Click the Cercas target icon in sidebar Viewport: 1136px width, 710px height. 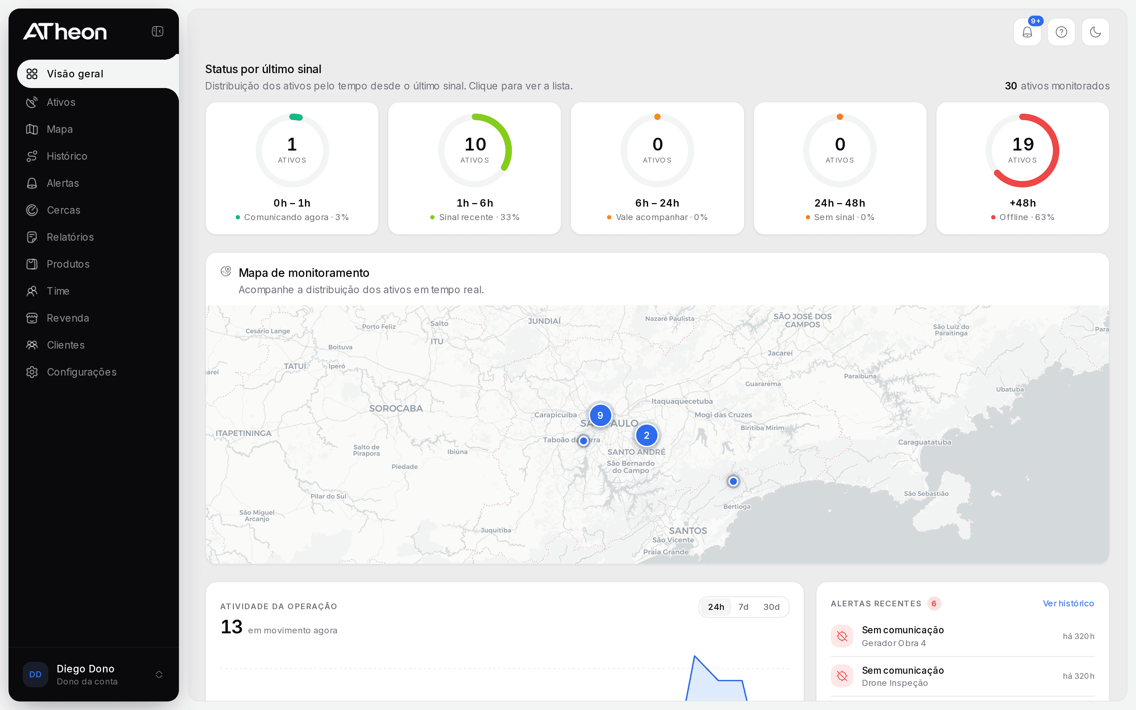coord(32,211)
